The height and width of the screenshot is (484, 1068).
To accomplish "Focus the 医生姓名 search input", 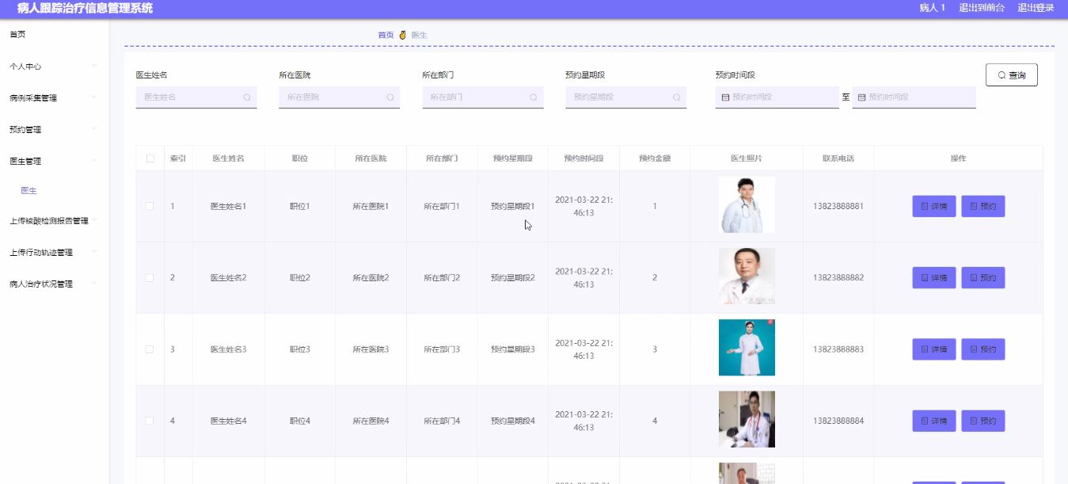I will coord(196,97).
